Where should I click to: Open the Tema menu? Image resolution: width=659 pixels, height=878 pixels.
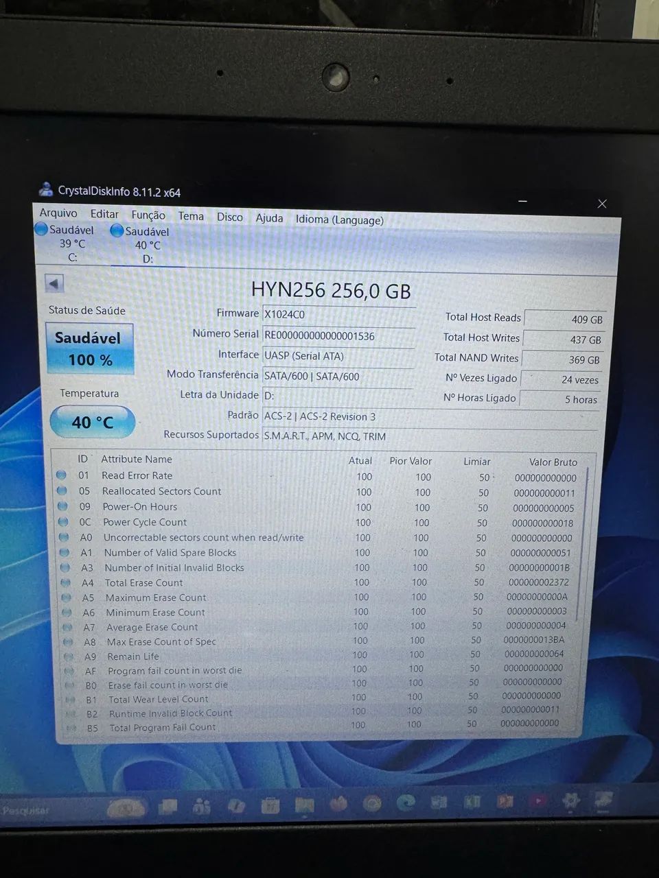tap(191, 216)
